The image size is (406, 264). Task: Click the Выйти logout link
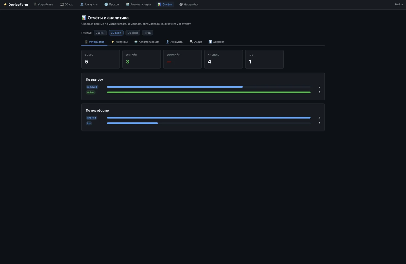click(399, 5)
